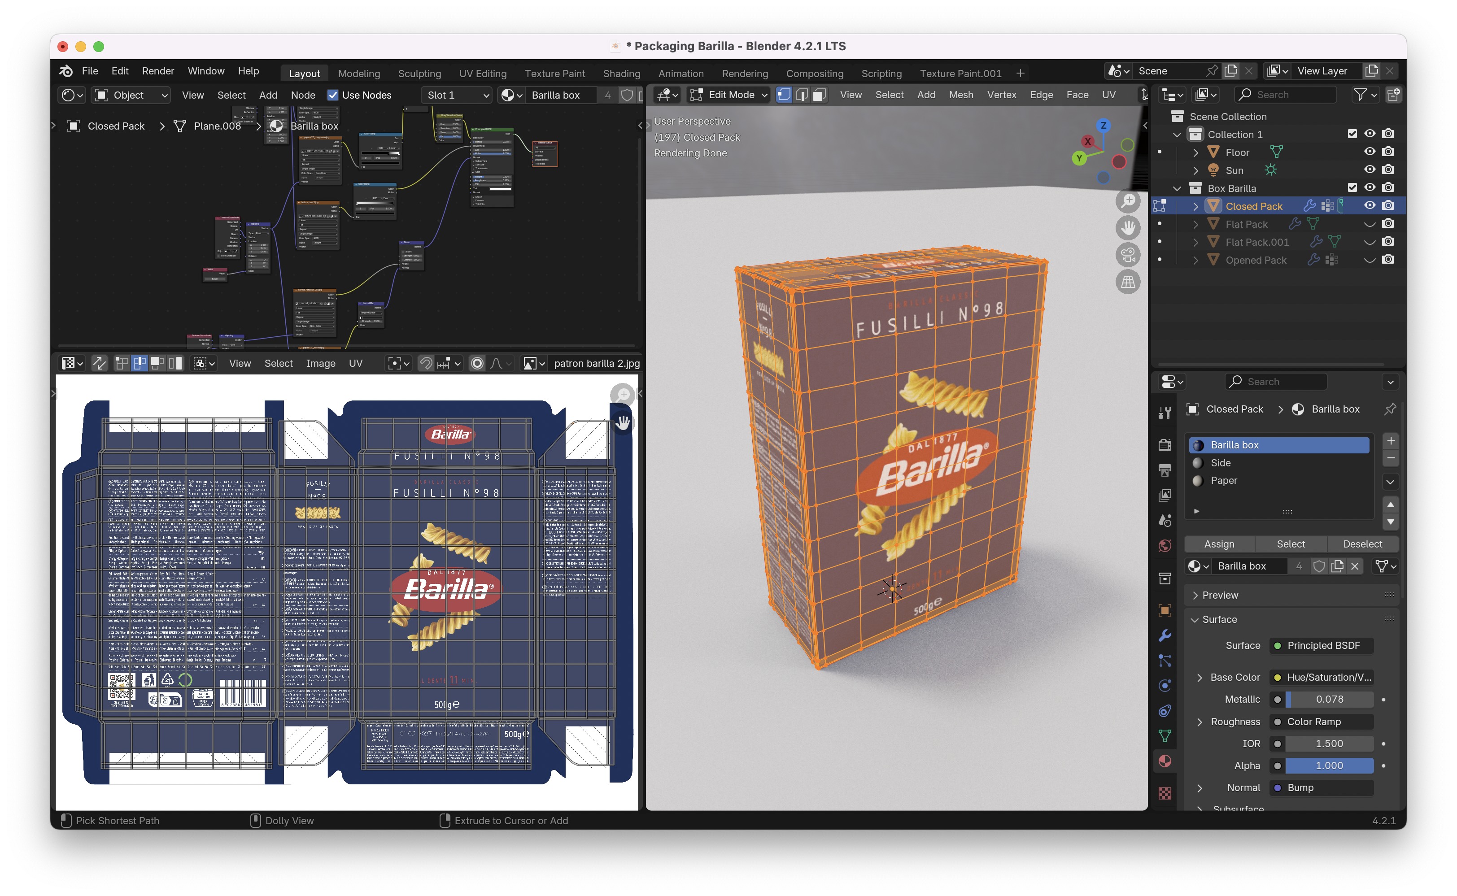Hide Closed Pack in viewport
Viewport: 1457px width, 896px height.
click(x=1369, y=206)
